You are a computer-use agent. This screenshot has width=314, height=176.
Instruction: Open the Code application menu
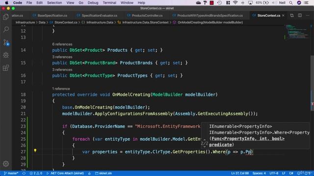click(18, 2)
